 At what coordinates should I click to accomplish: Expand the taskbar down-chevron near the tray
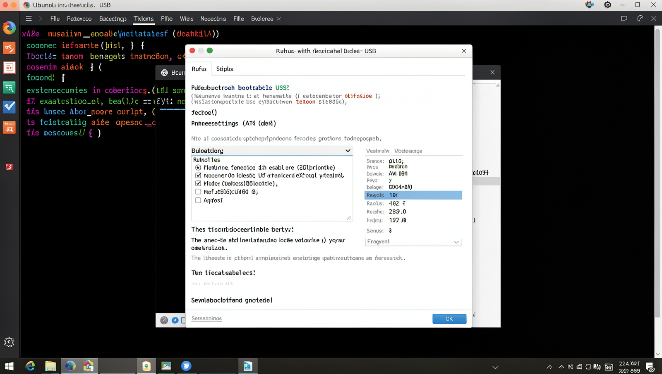495,367
